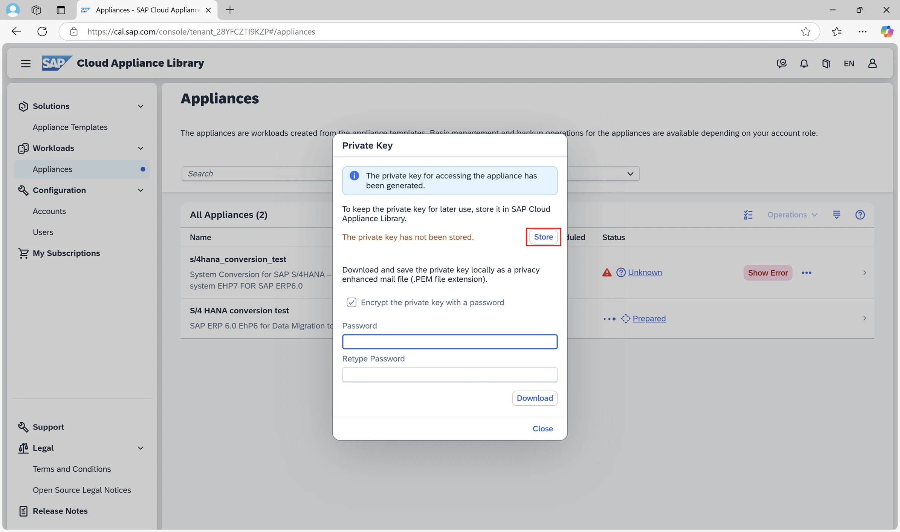
Task: Change language via EN button
Action: pyautogui.click(x=849, y=63)
